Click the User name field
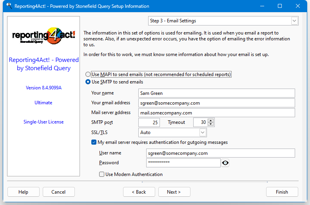This screenshot has width=310, height=205. (220, 153)
